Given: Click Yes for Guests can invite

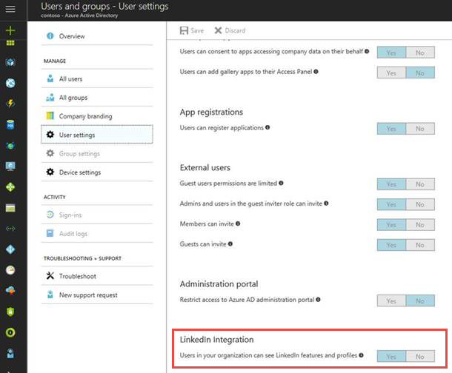Looking at the screenshot, I should (x=391, y=245).
